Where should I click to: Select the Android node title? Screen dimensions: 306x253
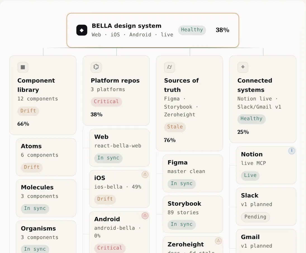pos(107,219)
